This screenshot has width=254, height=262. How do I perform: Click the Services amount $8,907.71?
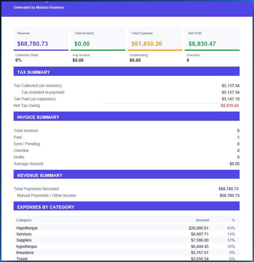pyautogui.click(x=199, y=234)
